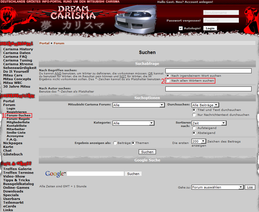Open the 'Sortieren nach' Zeit dropdown
259x212 pixels.
pos(209,123)
